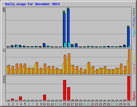Click the cyan pages bar for day 16
Image resolution: width=137 pixels, height=107 pixels.
pos(69,45)
